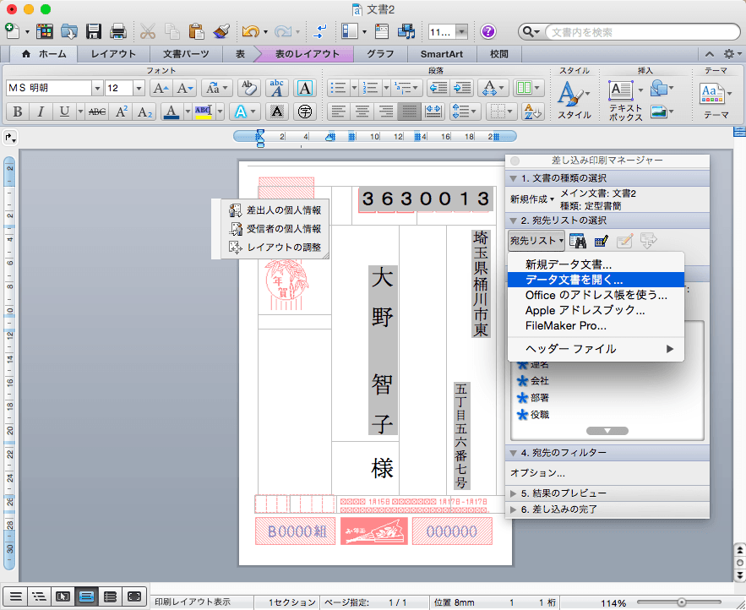Switch to the レイアウト ribbon tab
Screen dimensions: 746x610
pyautogui.click(x=113, y=54)
